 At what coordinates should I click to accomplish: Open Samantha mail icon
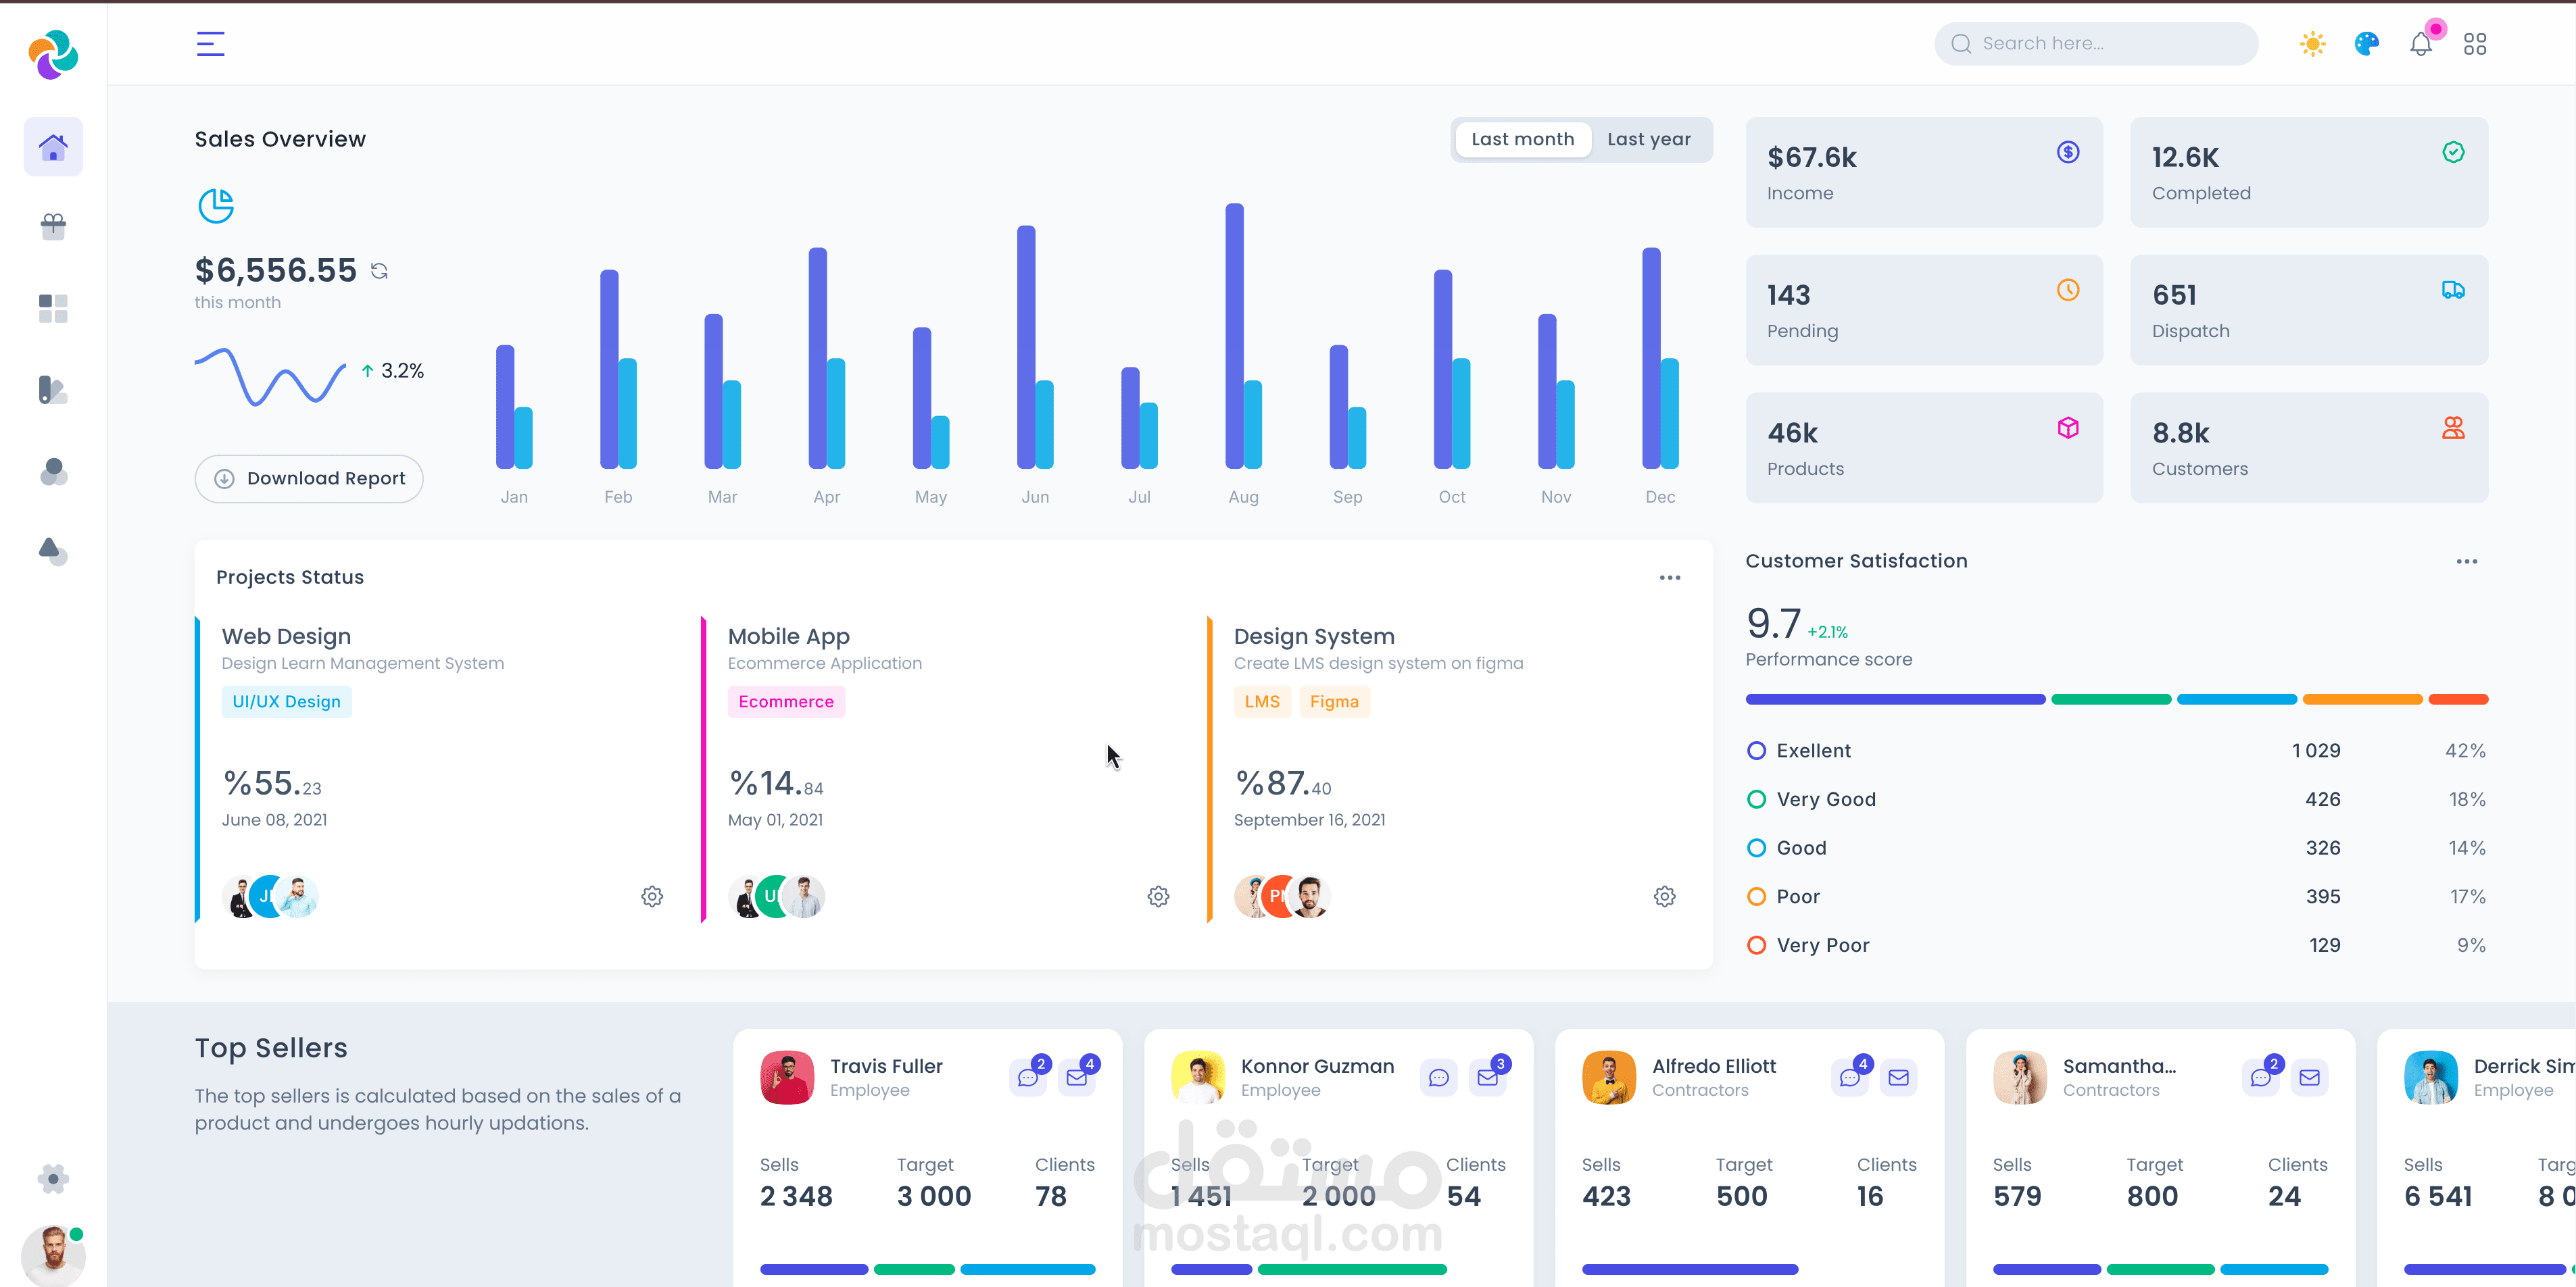2310,1078
